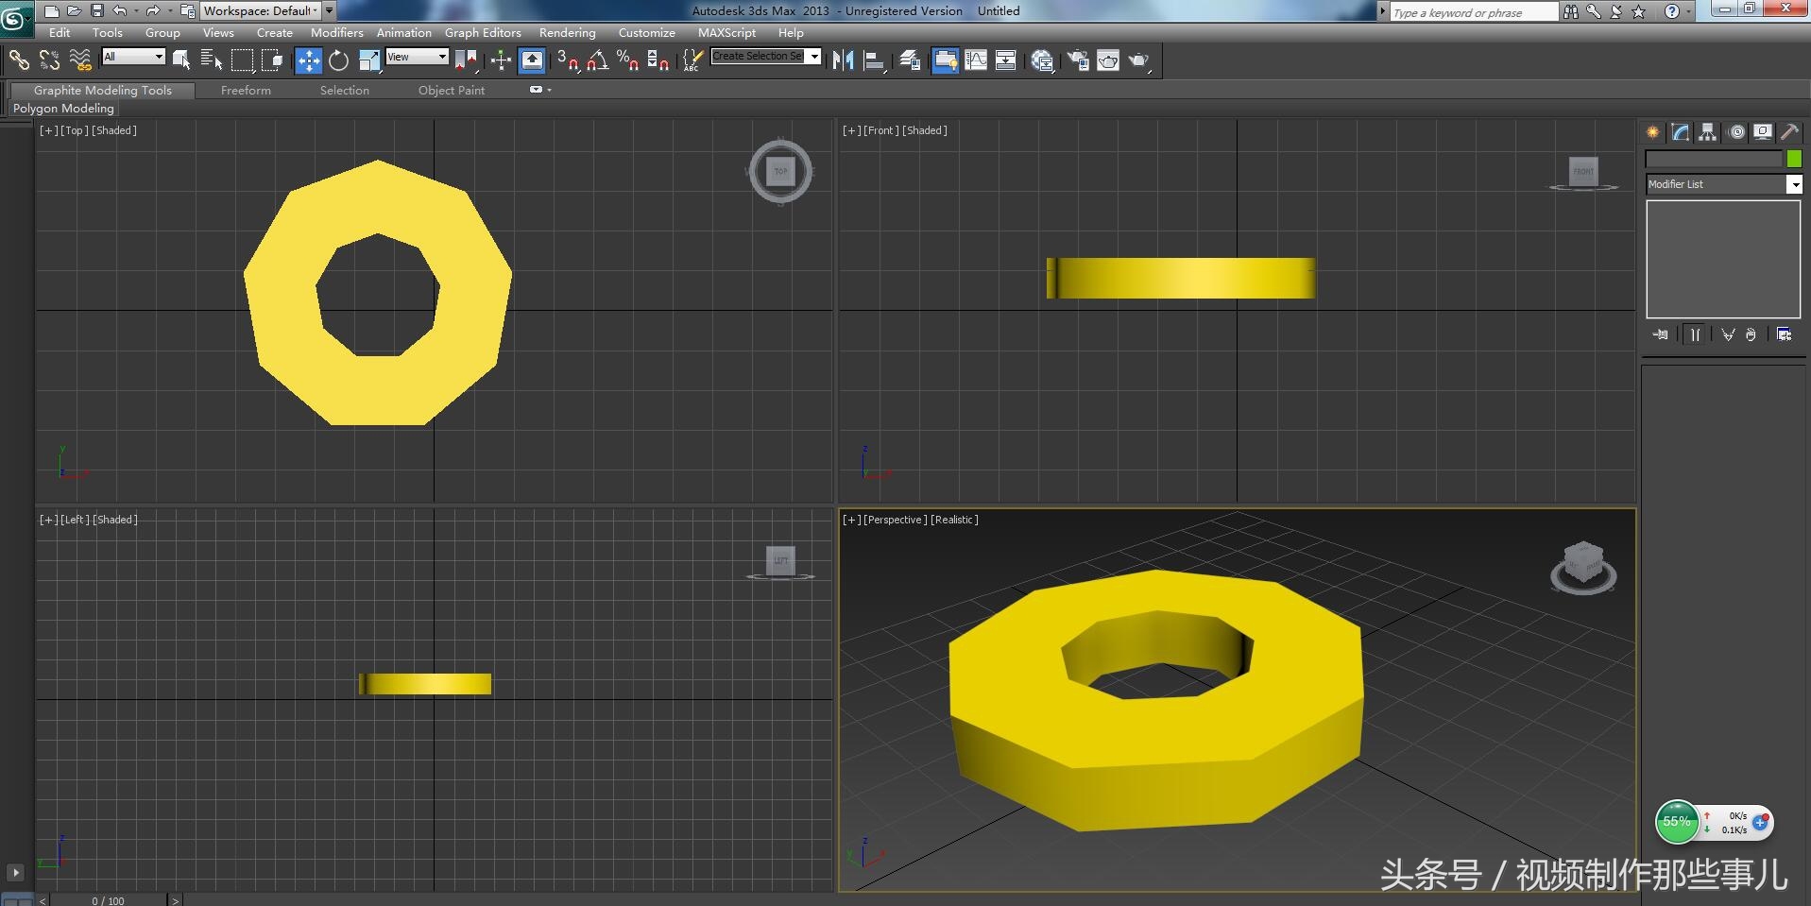Open the Utilities hammer panel
Viewport: 1811px width, 906px height.
point(1788,132)
